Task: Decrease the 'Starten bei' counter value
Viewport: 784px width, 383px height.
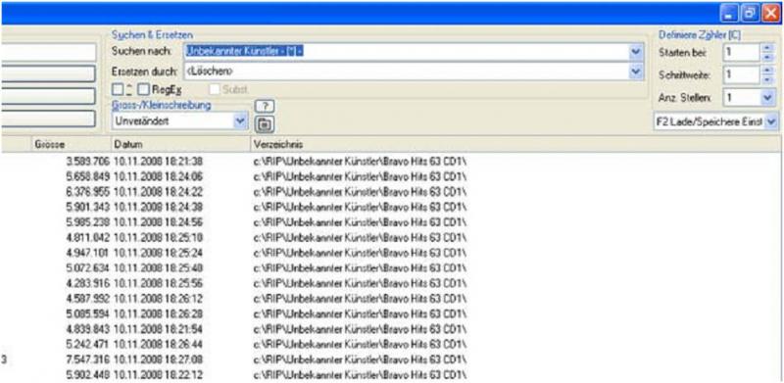Action: coord(767,57)
